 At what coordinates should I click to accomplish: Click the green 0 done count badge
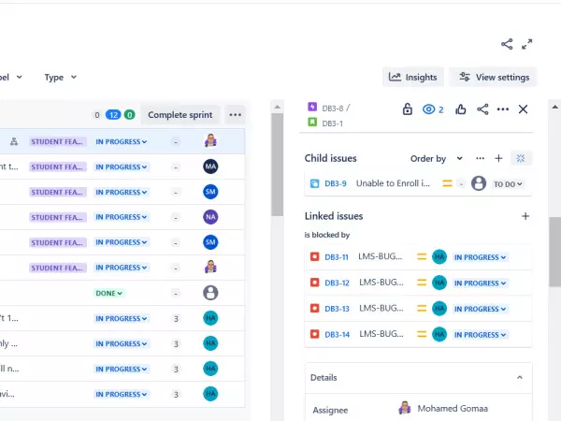(130, 115)
